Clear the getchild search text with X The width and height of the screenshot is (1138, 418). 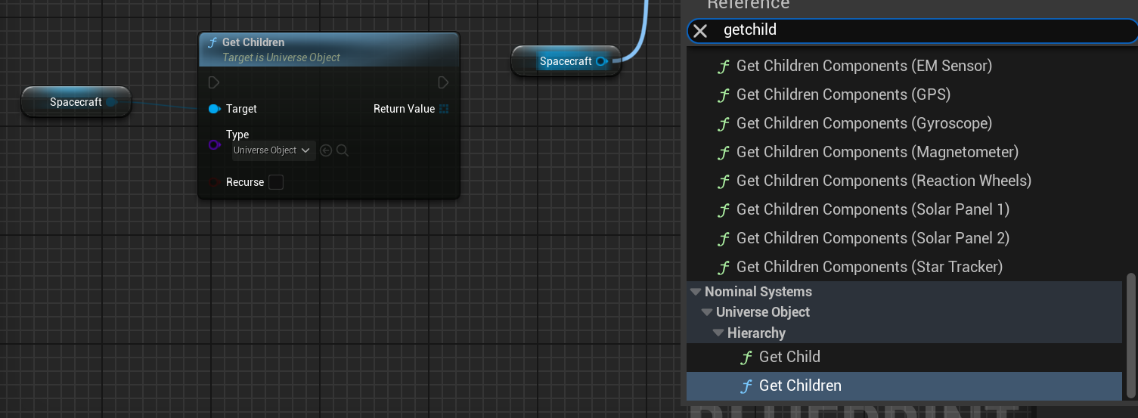(x=700, y=31)
